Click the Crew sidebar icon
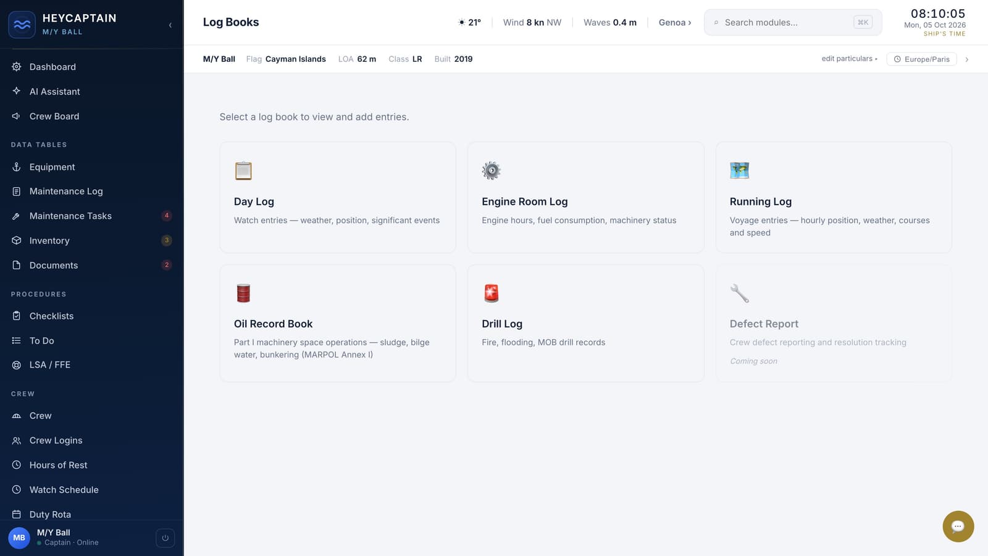Viewport: 988px width, 556px height. point(17,416)
